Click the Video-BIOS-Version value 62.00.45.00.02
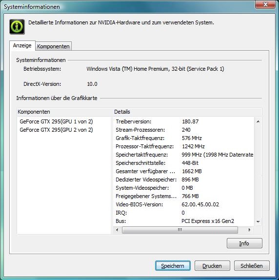The height and width of the screenshot is (280, 279). tap(200, 204)
